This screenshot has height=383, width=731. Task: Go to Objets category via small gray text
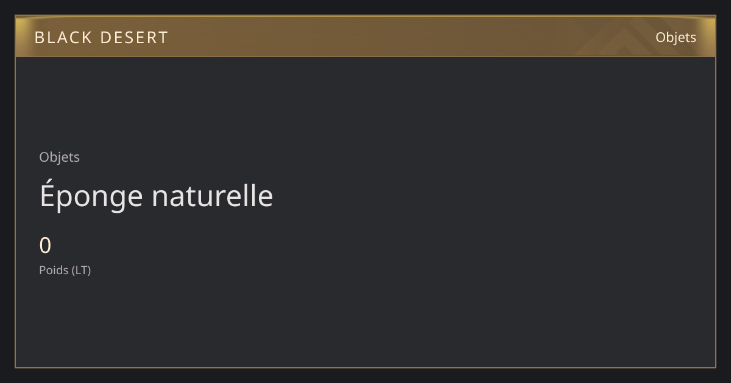click(x=60, y=157)
